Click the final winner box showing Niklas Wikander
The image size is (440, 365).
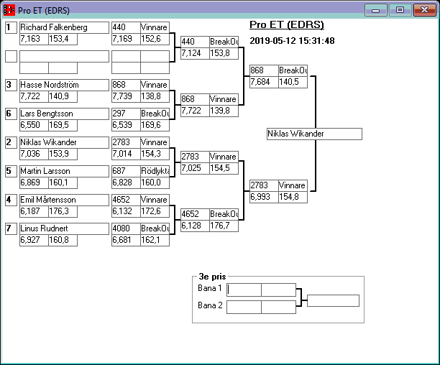(313, 134)
